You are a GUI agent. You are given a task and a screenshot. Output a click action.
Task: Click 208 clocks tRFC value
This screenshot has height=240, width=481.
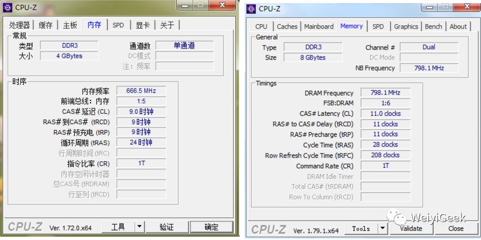[385, 155]
